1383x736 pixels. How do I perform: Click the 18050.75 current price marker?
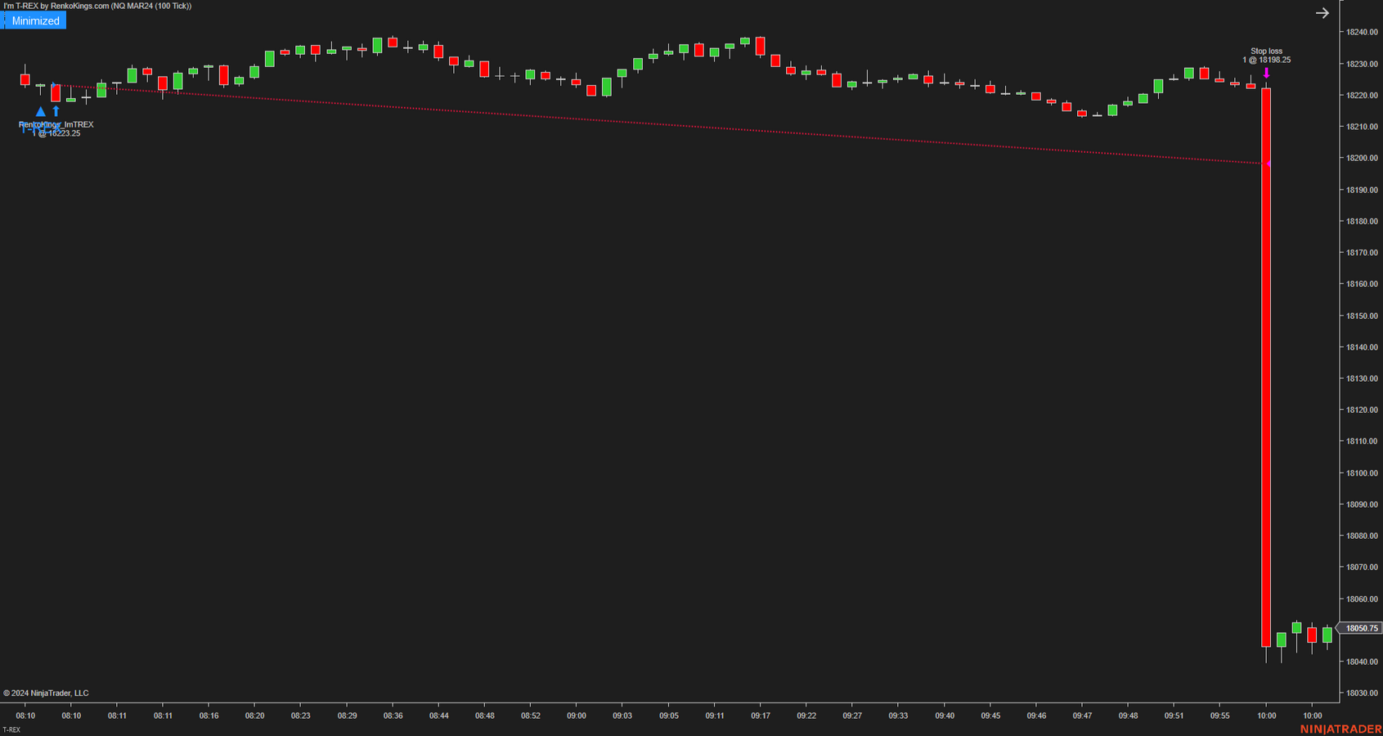tap(1361, 629)
